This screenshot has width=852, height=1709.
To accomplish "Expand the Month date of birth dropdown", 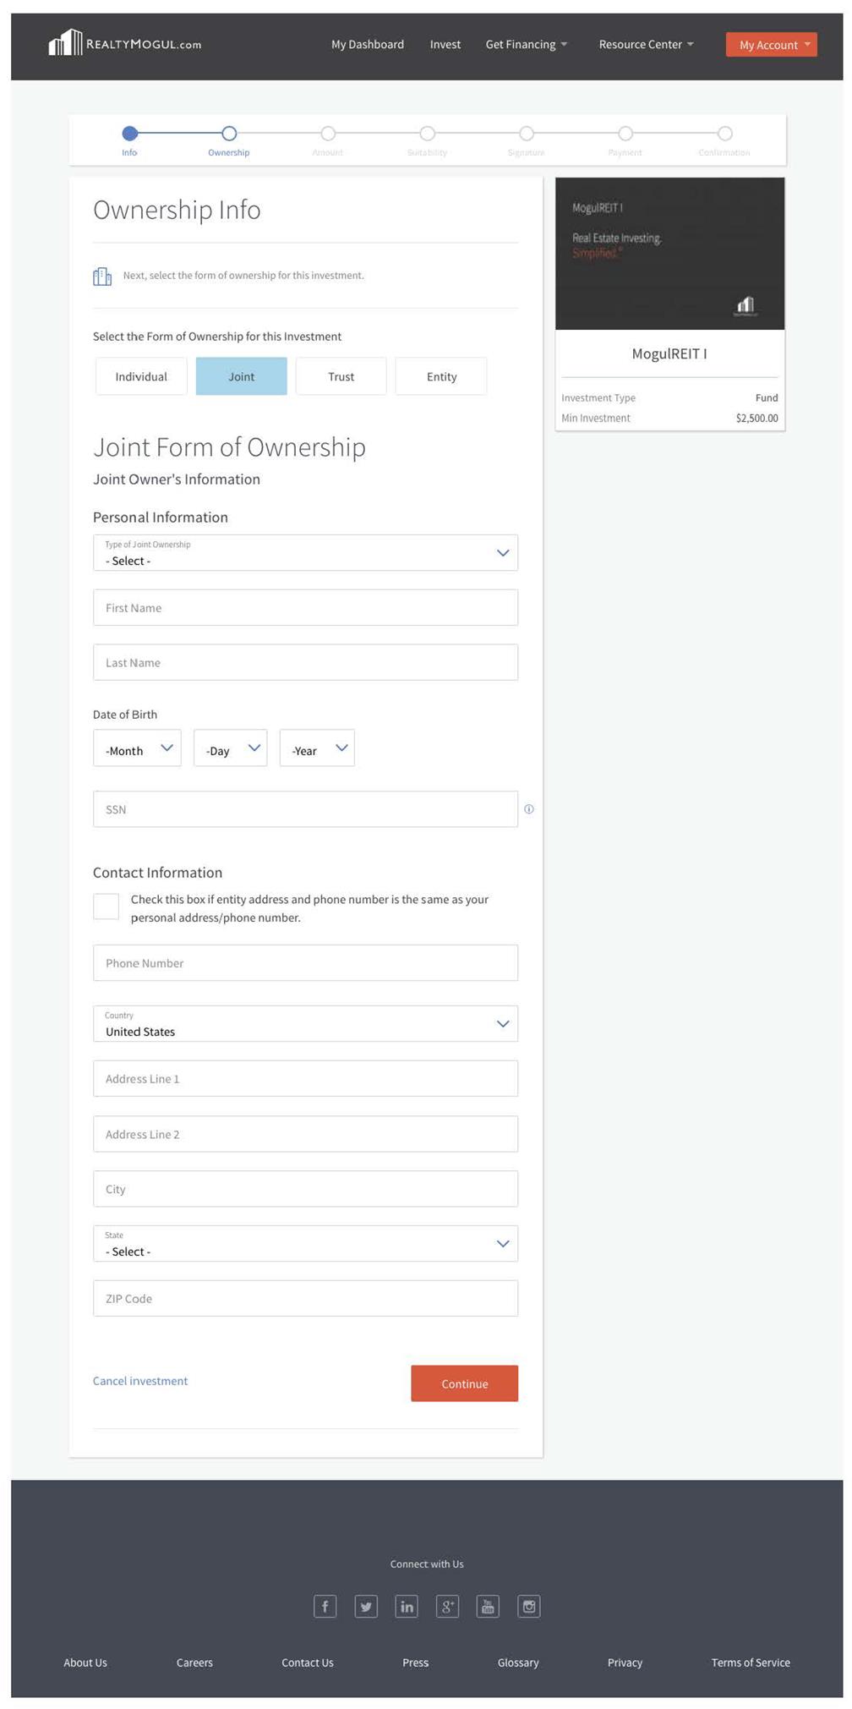I will [137, 749].
